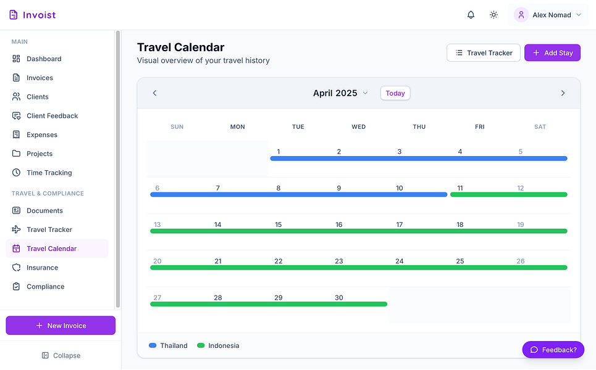Click the notifications bell icon
The height and width of the screenshot is (370, 596).
[x=471, y=15]
